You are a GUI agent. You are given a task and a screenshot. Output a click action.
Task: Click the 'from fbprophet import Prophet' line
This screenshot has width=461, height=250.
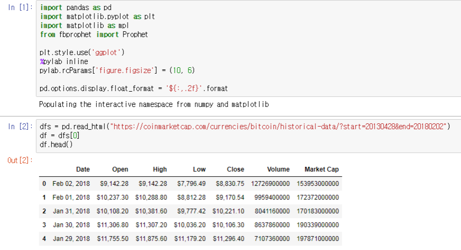click(94, 34)
